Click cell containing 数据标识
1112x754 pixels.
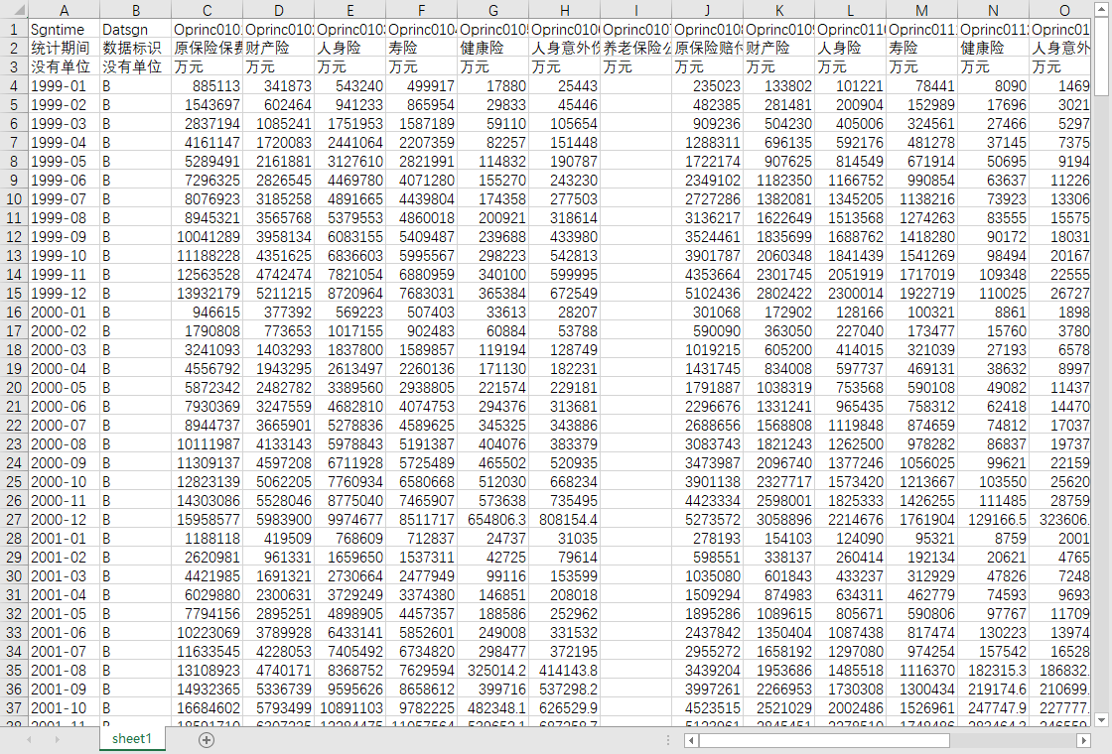pos(135,49)
